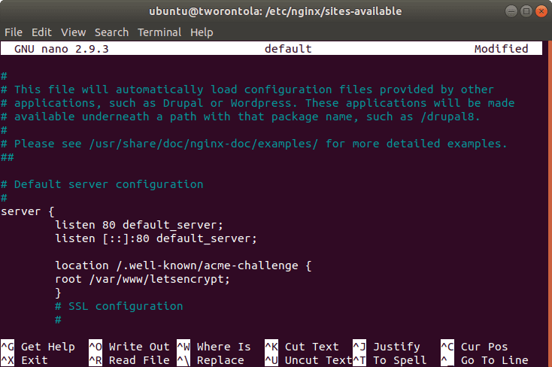This screenshot has width=552, height=367.
Task: Open the File menu
Action: click(14, 32)
